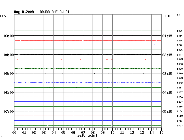Image resolution: width=184 pixels, height=140 pixels.
Task: Select the x-axis minute label '14'
Action: click(x=151, y=133)
